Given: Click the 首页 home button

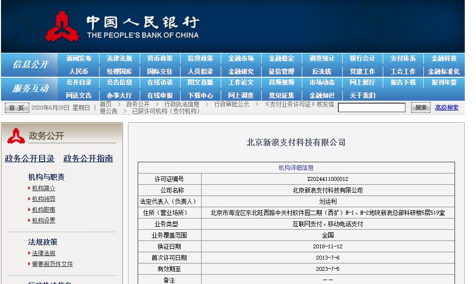Looking at the screenshot, I should point(17,108).
